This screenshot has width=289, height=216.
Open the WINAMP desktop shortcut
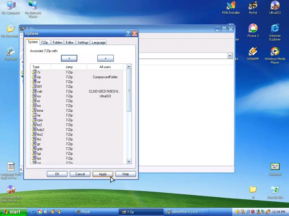(253, 54)
